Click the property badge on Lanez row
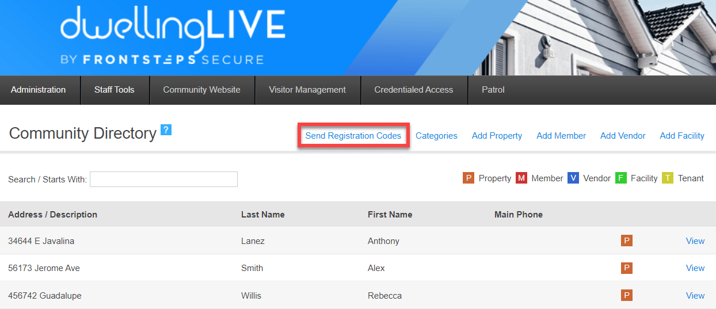This screenshot has height=309, width=716. 627,241
